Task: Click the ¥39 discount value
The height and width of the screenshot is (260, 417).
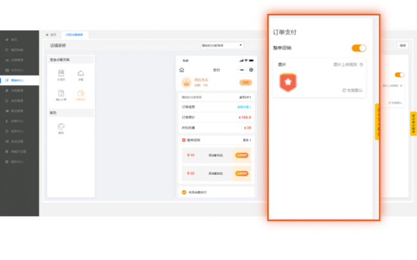Action: 248,127
